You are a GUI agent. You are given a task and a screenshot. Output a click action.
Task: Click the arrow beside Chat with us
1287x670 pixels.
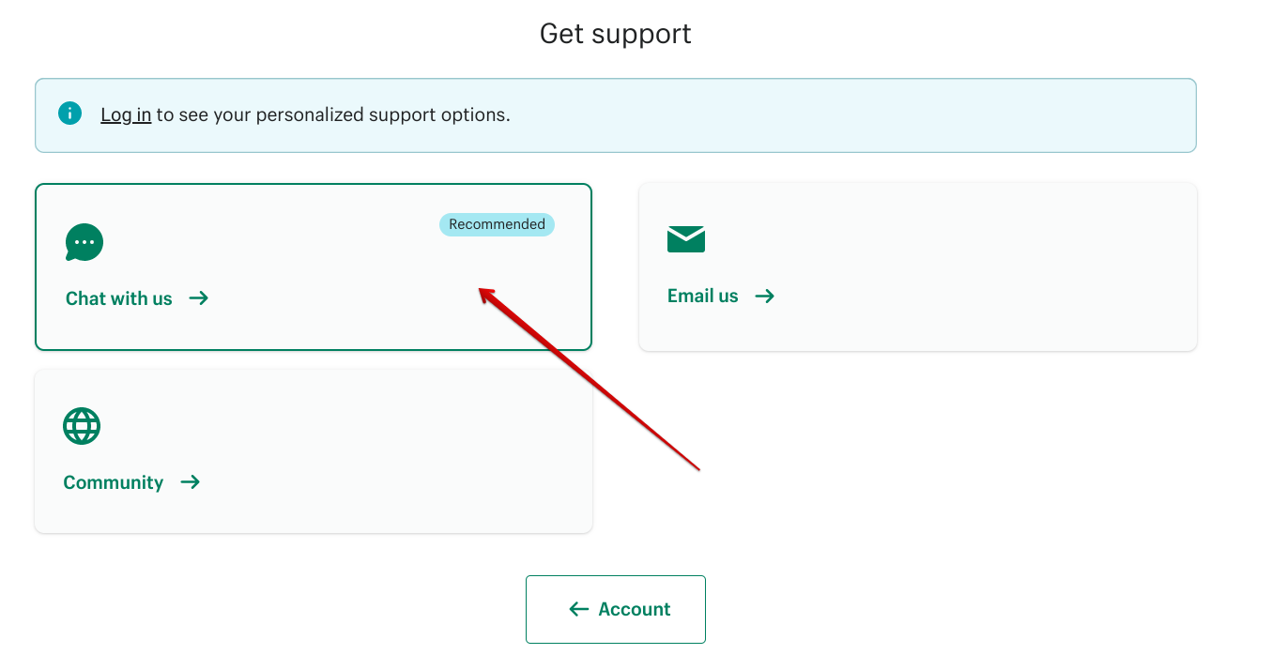[199, 298]
